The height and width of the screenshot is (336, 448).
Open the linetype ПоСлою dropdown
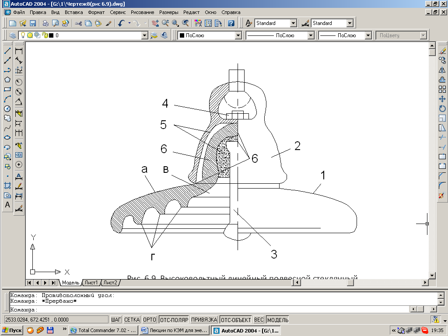pos(311,35)
